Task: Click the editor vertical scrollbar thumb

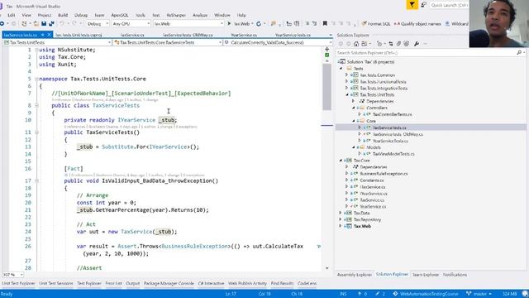Action: click(326, 87)
